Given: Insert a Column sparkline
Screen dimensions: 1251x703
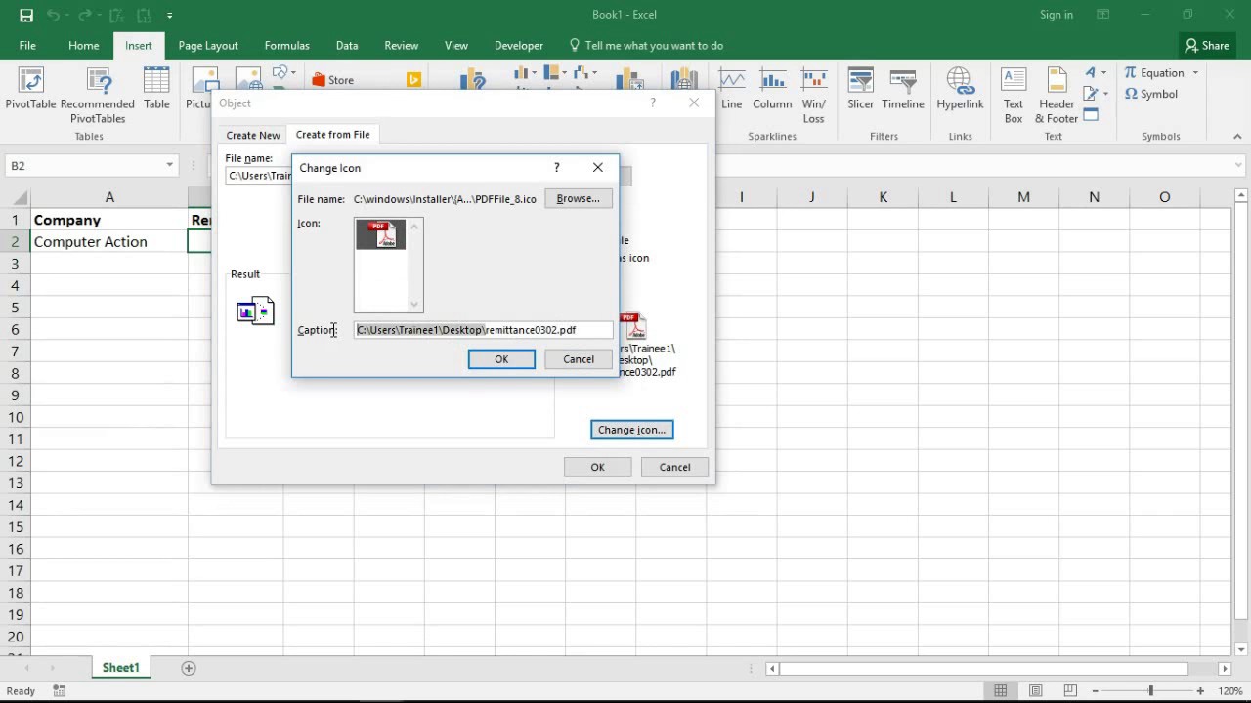Looking at the screenshot, I should click(x=772, y=90).
